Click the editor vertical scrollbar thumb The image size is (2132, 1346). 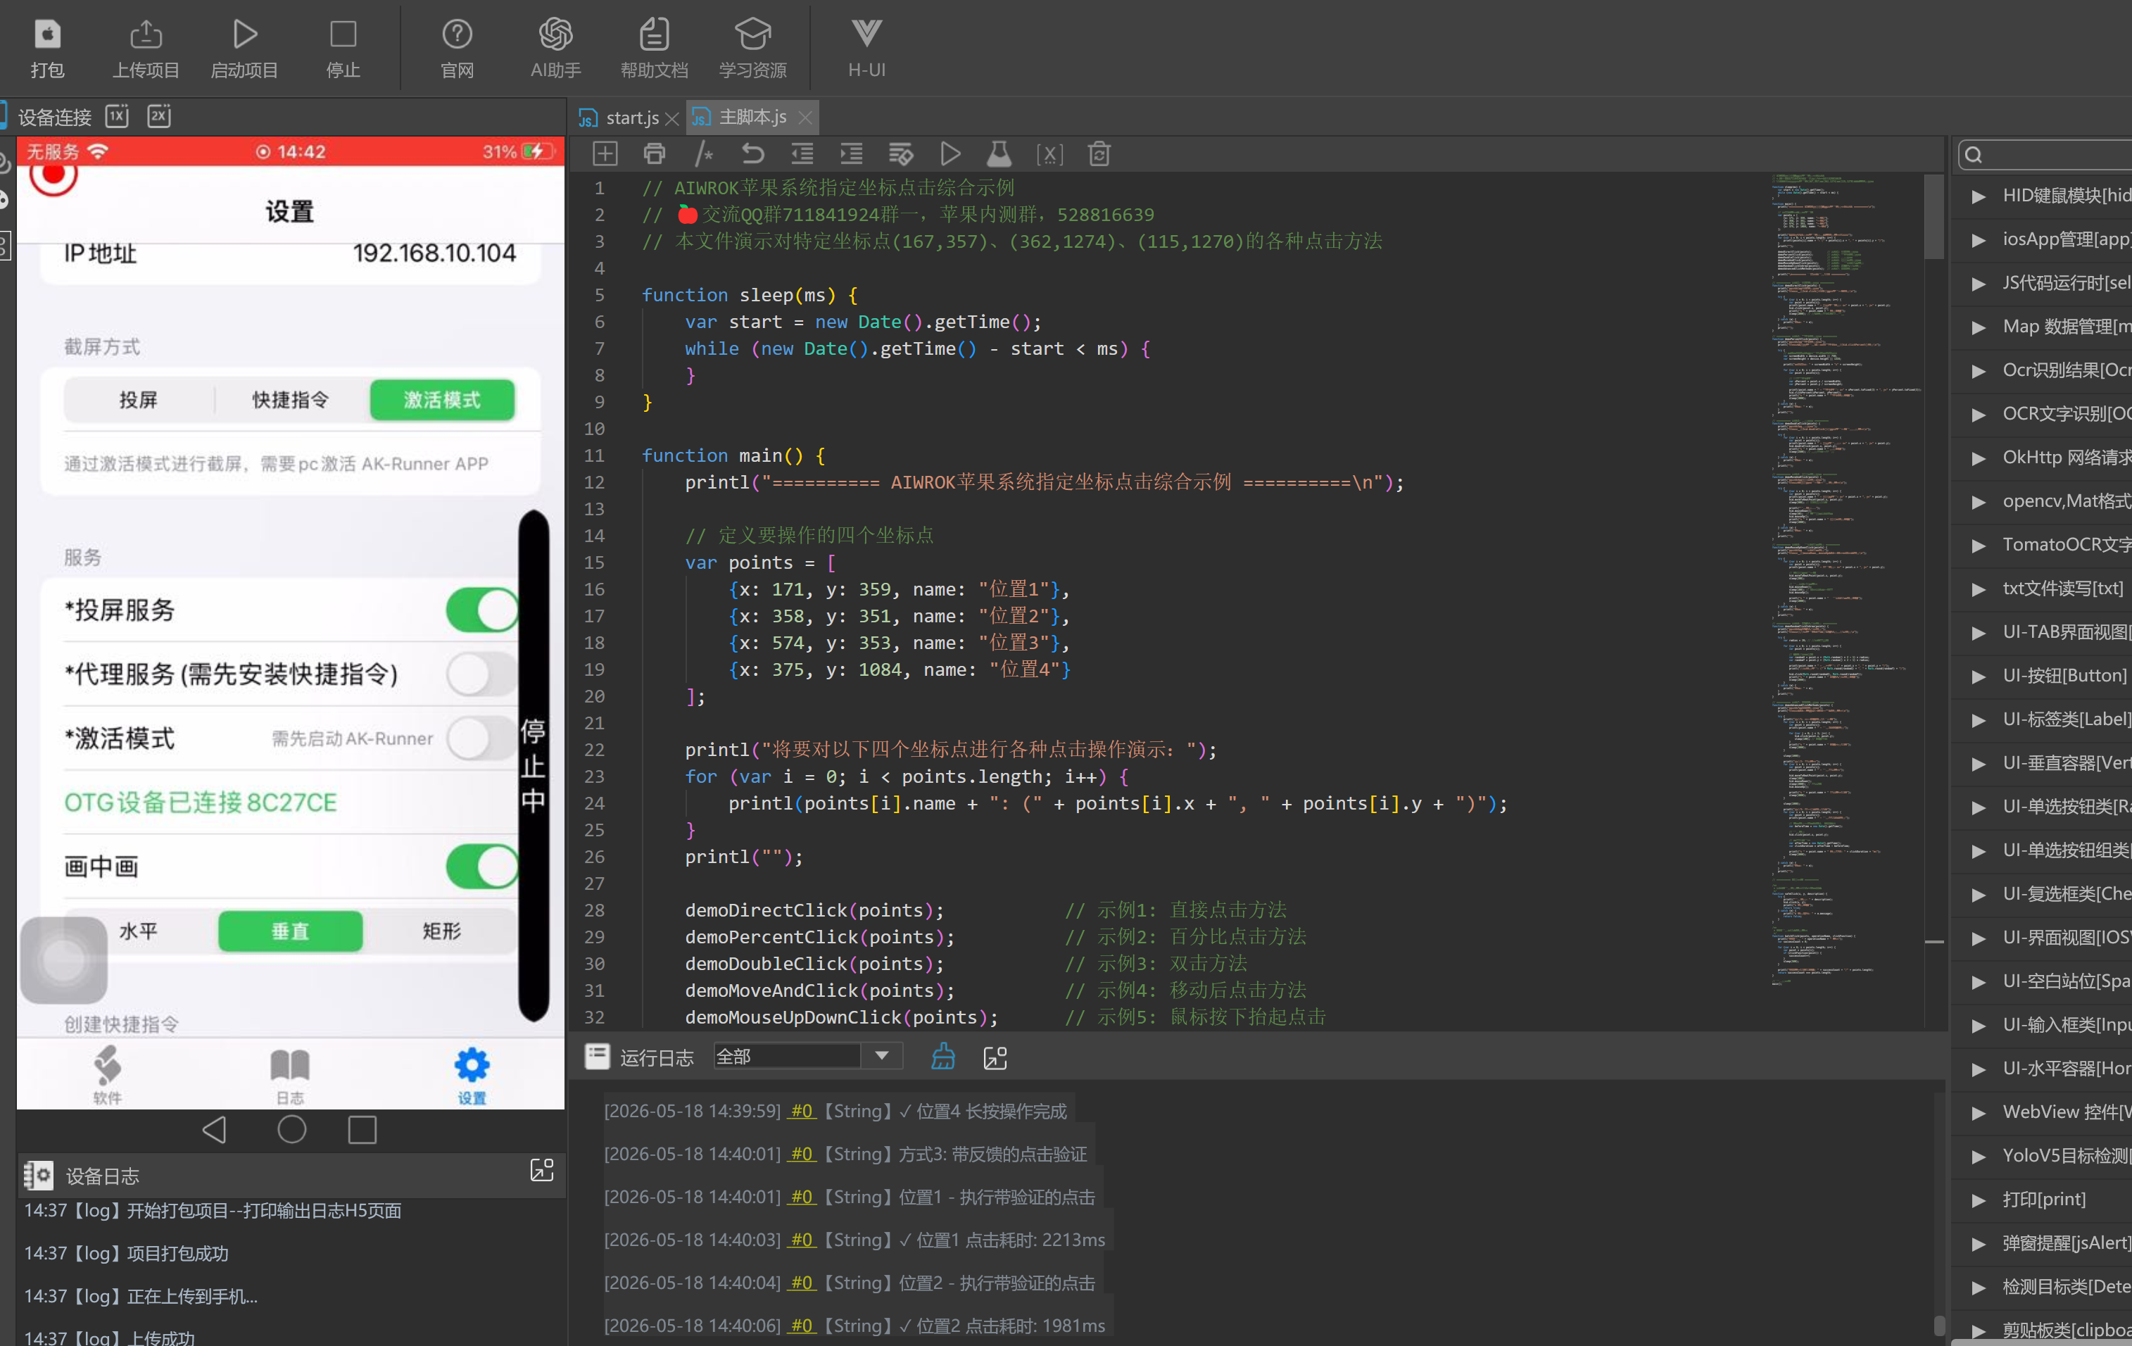point(1934,217)
